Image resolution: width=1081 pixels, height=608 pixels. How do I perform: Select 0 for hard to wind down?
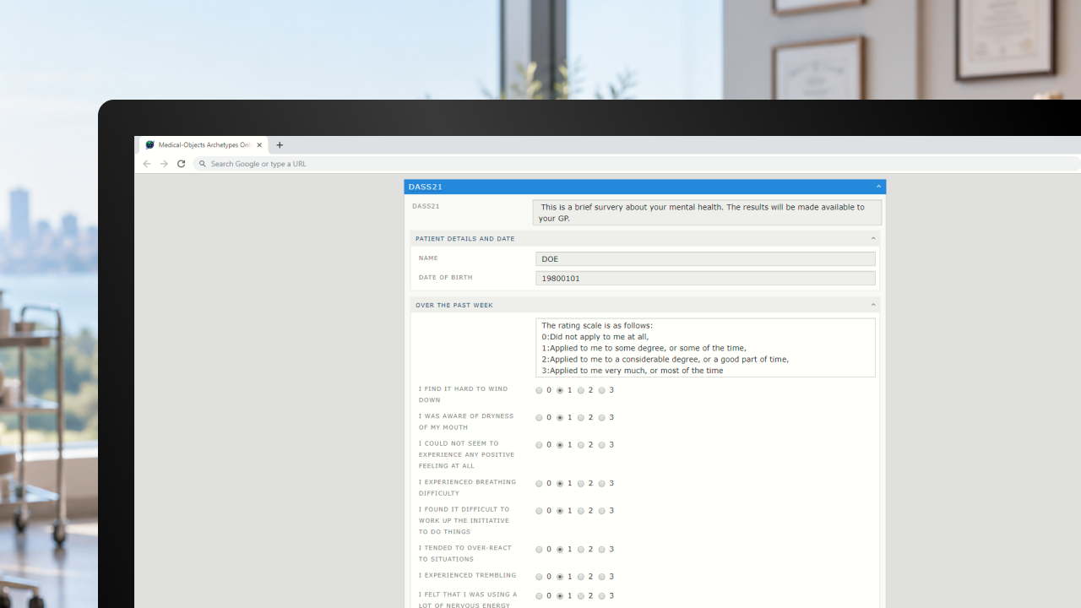pos(539,391)
